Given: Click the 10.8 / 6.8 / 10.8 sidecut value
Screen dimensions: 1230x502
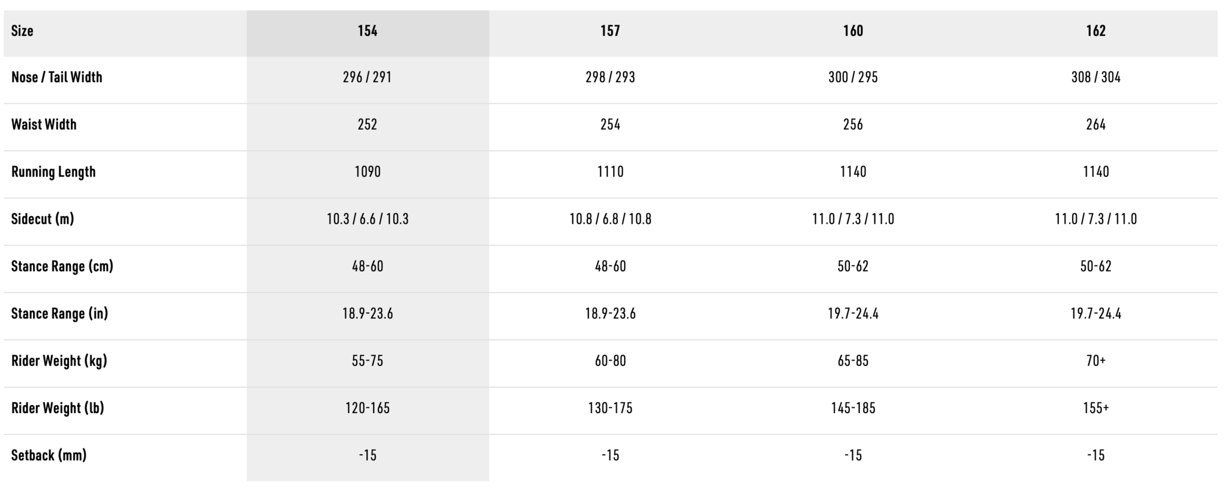Looking at the screenshot, I should 610,219.
